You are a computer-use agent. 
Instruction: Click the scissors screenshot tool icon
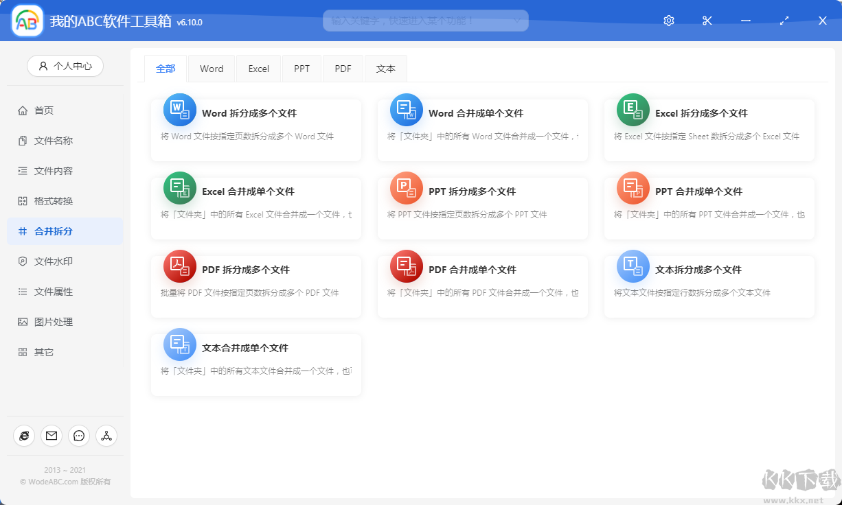707,21
